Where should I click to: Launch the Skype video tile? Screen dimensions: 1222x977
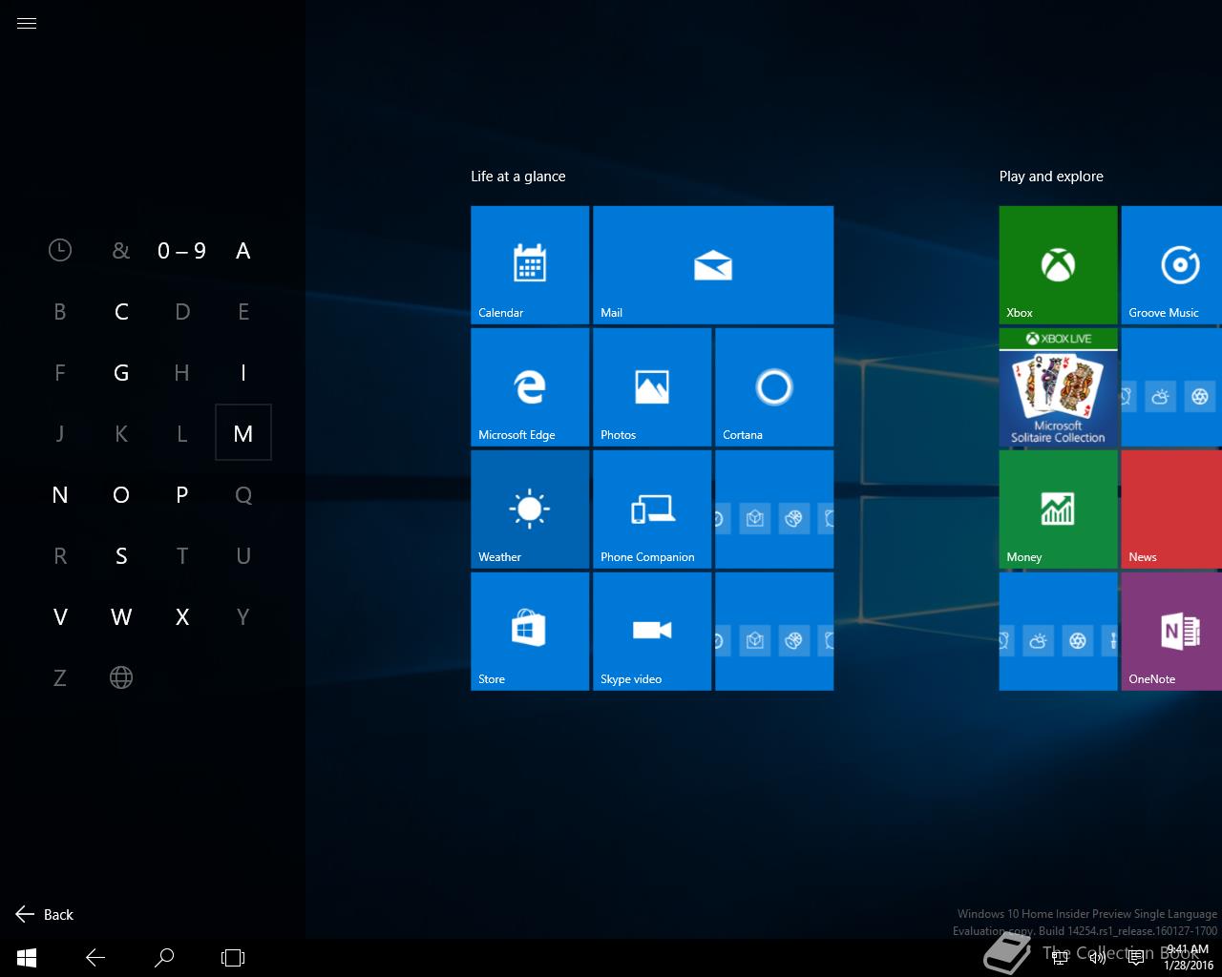coord(652,632)
